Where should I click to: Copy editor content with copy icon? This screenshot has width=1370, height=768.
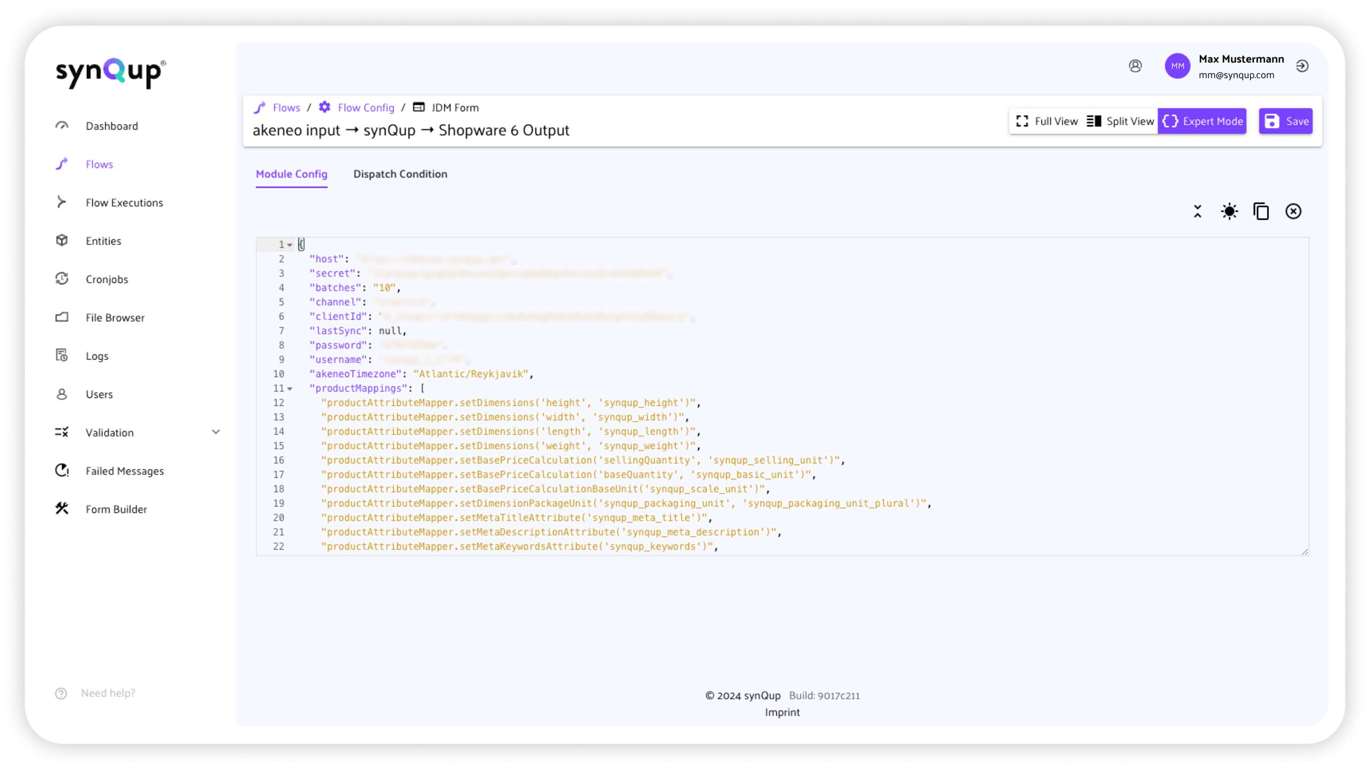pos(1261,211)
